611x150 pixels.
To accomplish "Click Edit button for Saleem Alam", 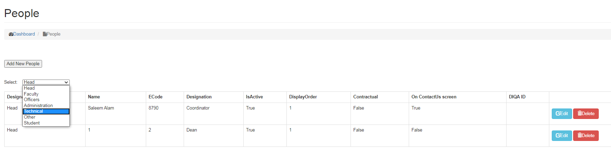I will (562, 114).
